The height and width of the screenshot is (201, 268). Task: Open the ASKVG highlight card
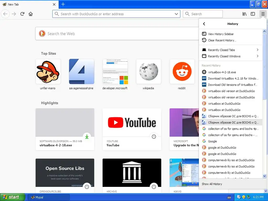coord(184,176)
